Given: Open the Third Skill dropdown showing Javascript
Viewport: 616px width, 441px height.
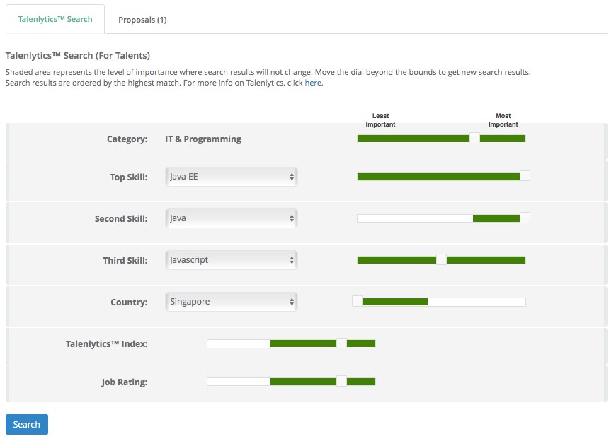Looking at the screenshot, I should (x=232, y=260).
